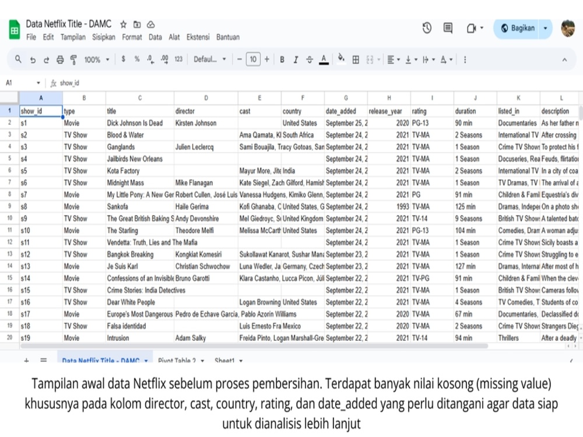Toggle bold formatting
The image size is (583, 437).
(282, 59)
